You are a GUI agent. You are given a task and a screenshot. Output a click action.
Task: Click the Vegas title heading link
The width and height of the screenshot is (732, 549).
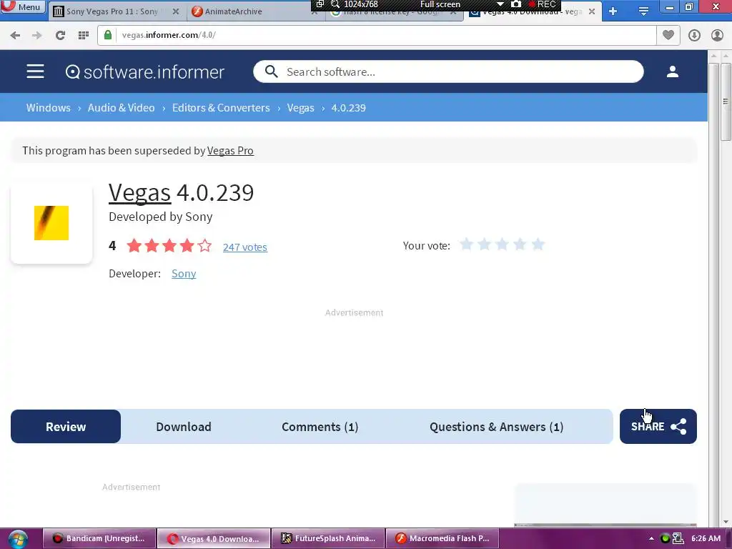point(139,192)
